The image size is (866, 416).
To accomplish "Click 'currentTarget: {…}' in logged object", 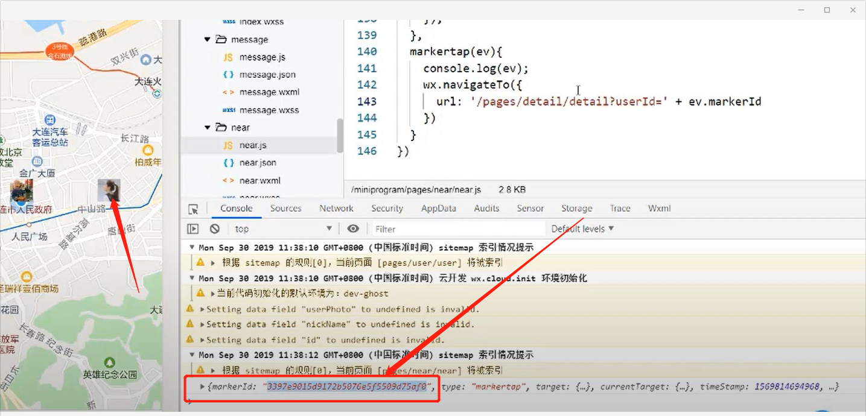I will pyautogui.click(x=646, y=386).
